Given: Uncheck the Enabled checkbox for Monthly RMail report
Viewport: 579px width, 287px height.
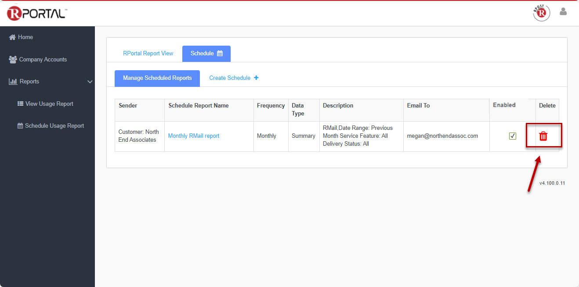Looking at the screenshot, I should (512, 136).
